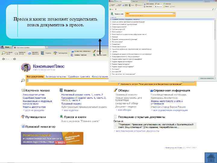Go forward with the right arrow

(x=14, y=59)
